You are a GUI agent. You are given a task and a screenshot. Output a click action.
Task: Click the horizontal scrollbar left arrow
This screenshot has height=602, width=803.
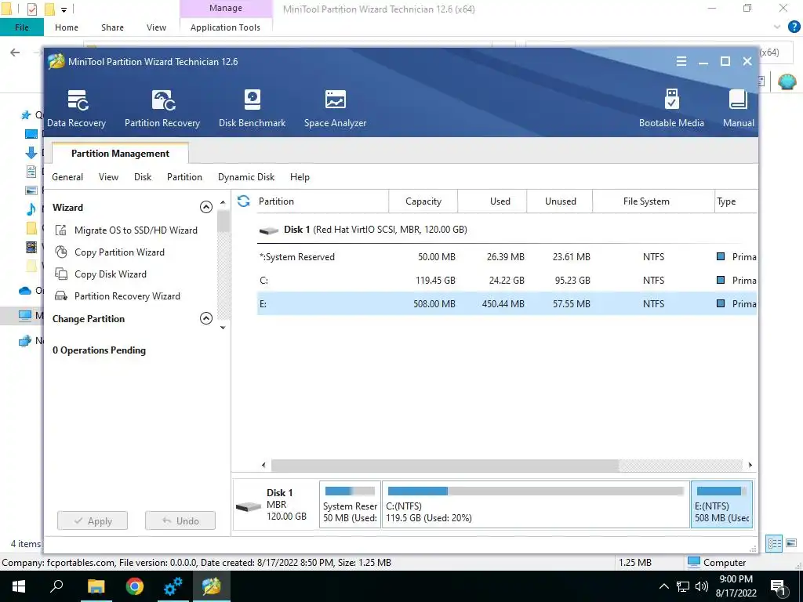pyautogui.click(x=263, y=465)
